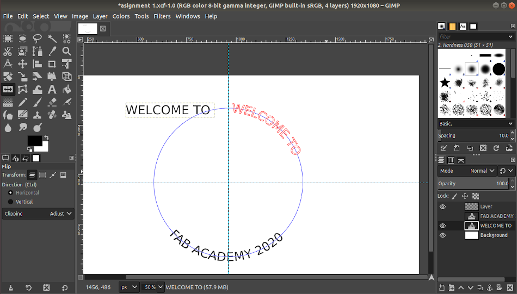Select the Zoom magnifier tool
517x294 pixels.
click(66, 52)
